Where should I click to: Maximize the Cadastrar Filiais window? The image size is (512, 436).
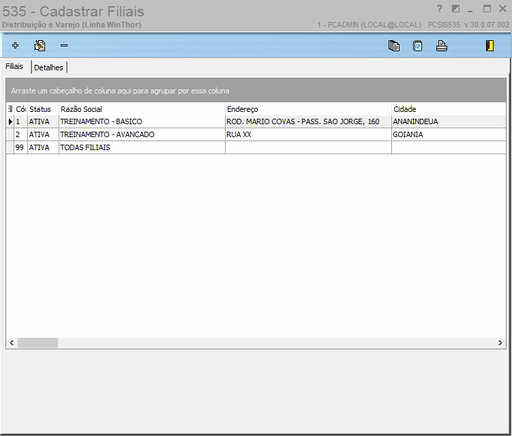pos(487,8)
